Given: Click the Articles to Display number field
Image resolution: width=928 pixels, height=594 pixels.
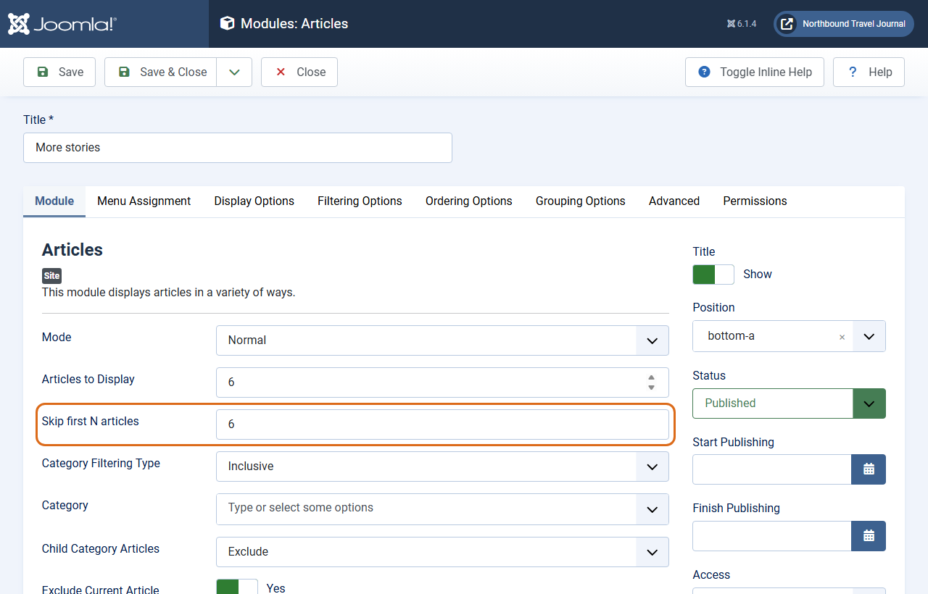Looking at the screenshot, I should pyautogui.click(x=442, y=382).
